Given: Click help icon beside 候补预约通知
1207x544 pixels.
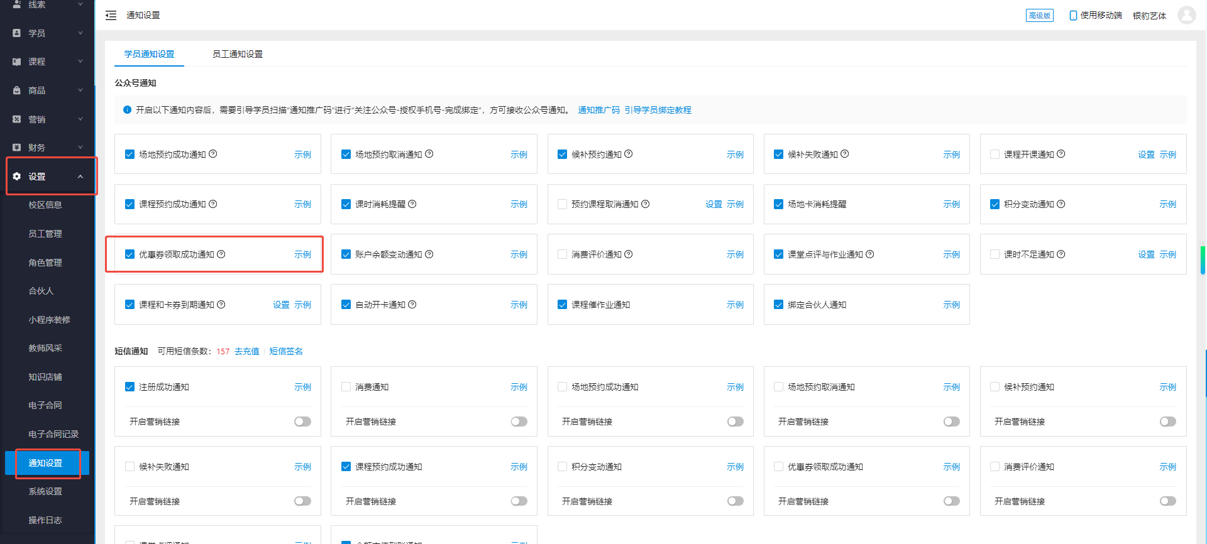Looking at the screenshot, I should [x=629, y=154].
